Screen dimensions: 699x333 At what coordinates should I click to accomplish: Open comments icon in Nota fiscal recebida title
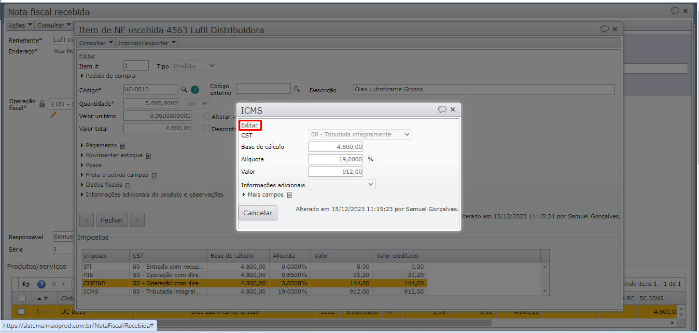(675, 10)
